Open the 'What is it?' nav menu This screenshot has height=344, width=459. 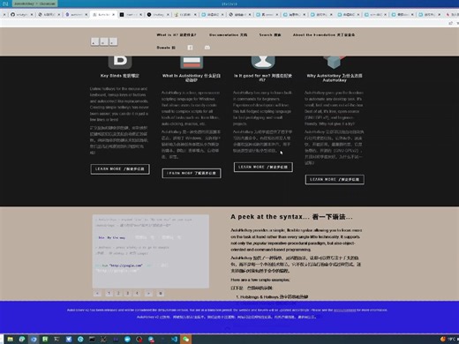(x=177, y=34)
